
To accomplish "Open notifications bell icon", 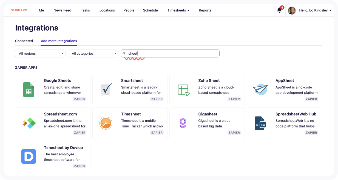I will tap(279, 10).
